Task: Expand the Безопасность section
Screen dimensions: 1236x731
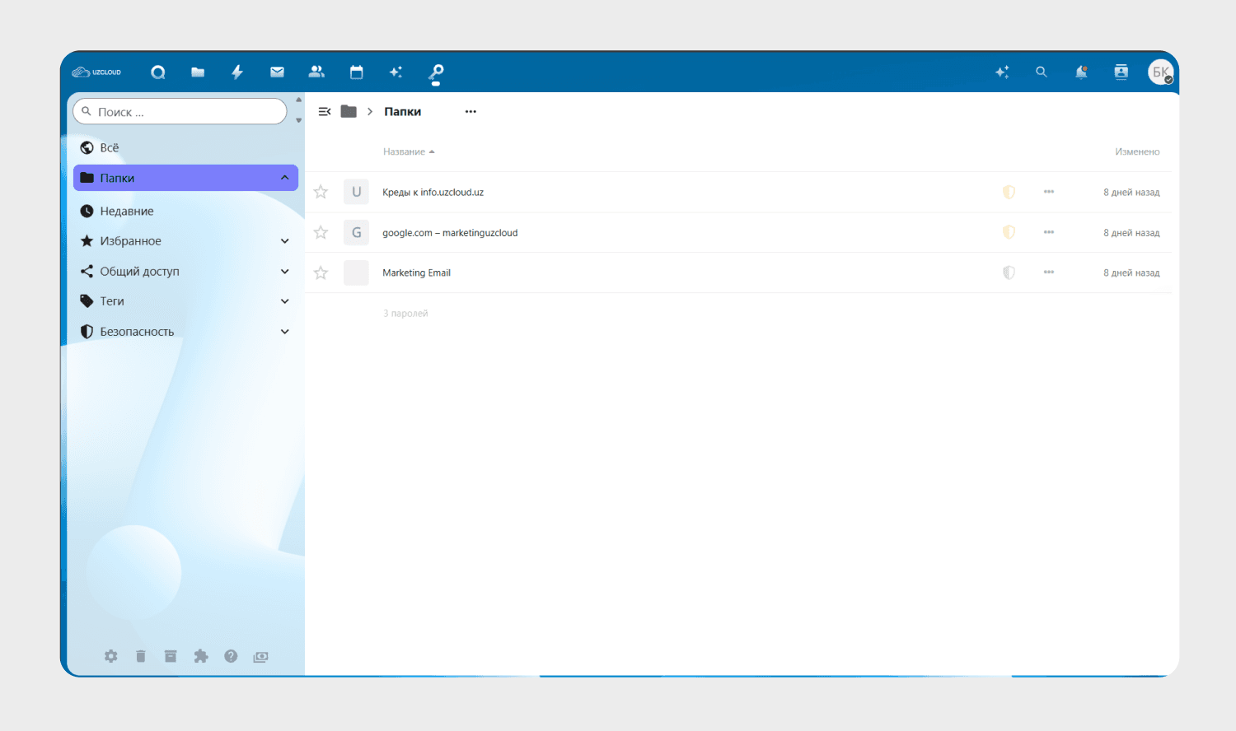Action: [x=284, y=332]
